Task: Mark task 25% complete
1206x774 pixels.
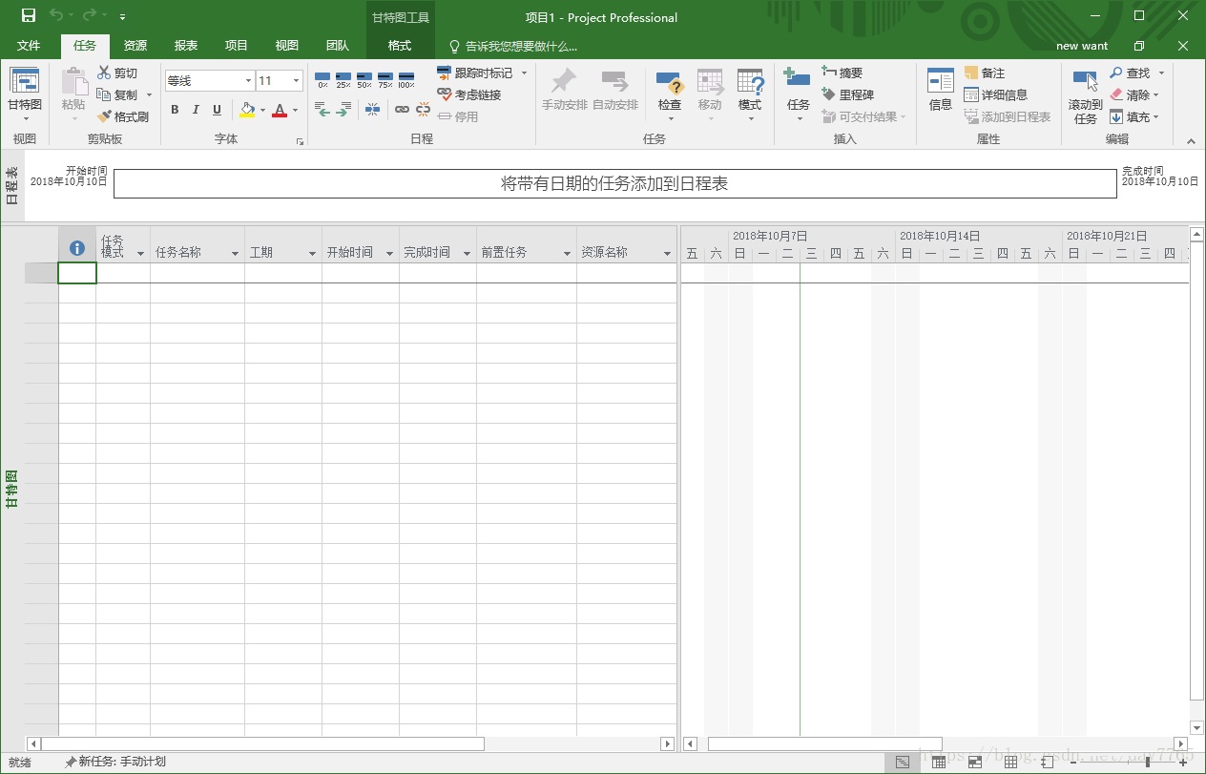Action: pos(343,79)
